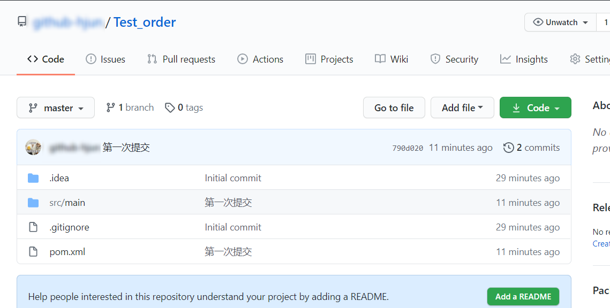Viewport: 610px width, 308px height.
Task: Go to the Actions tab
Action: pos(260,59)
